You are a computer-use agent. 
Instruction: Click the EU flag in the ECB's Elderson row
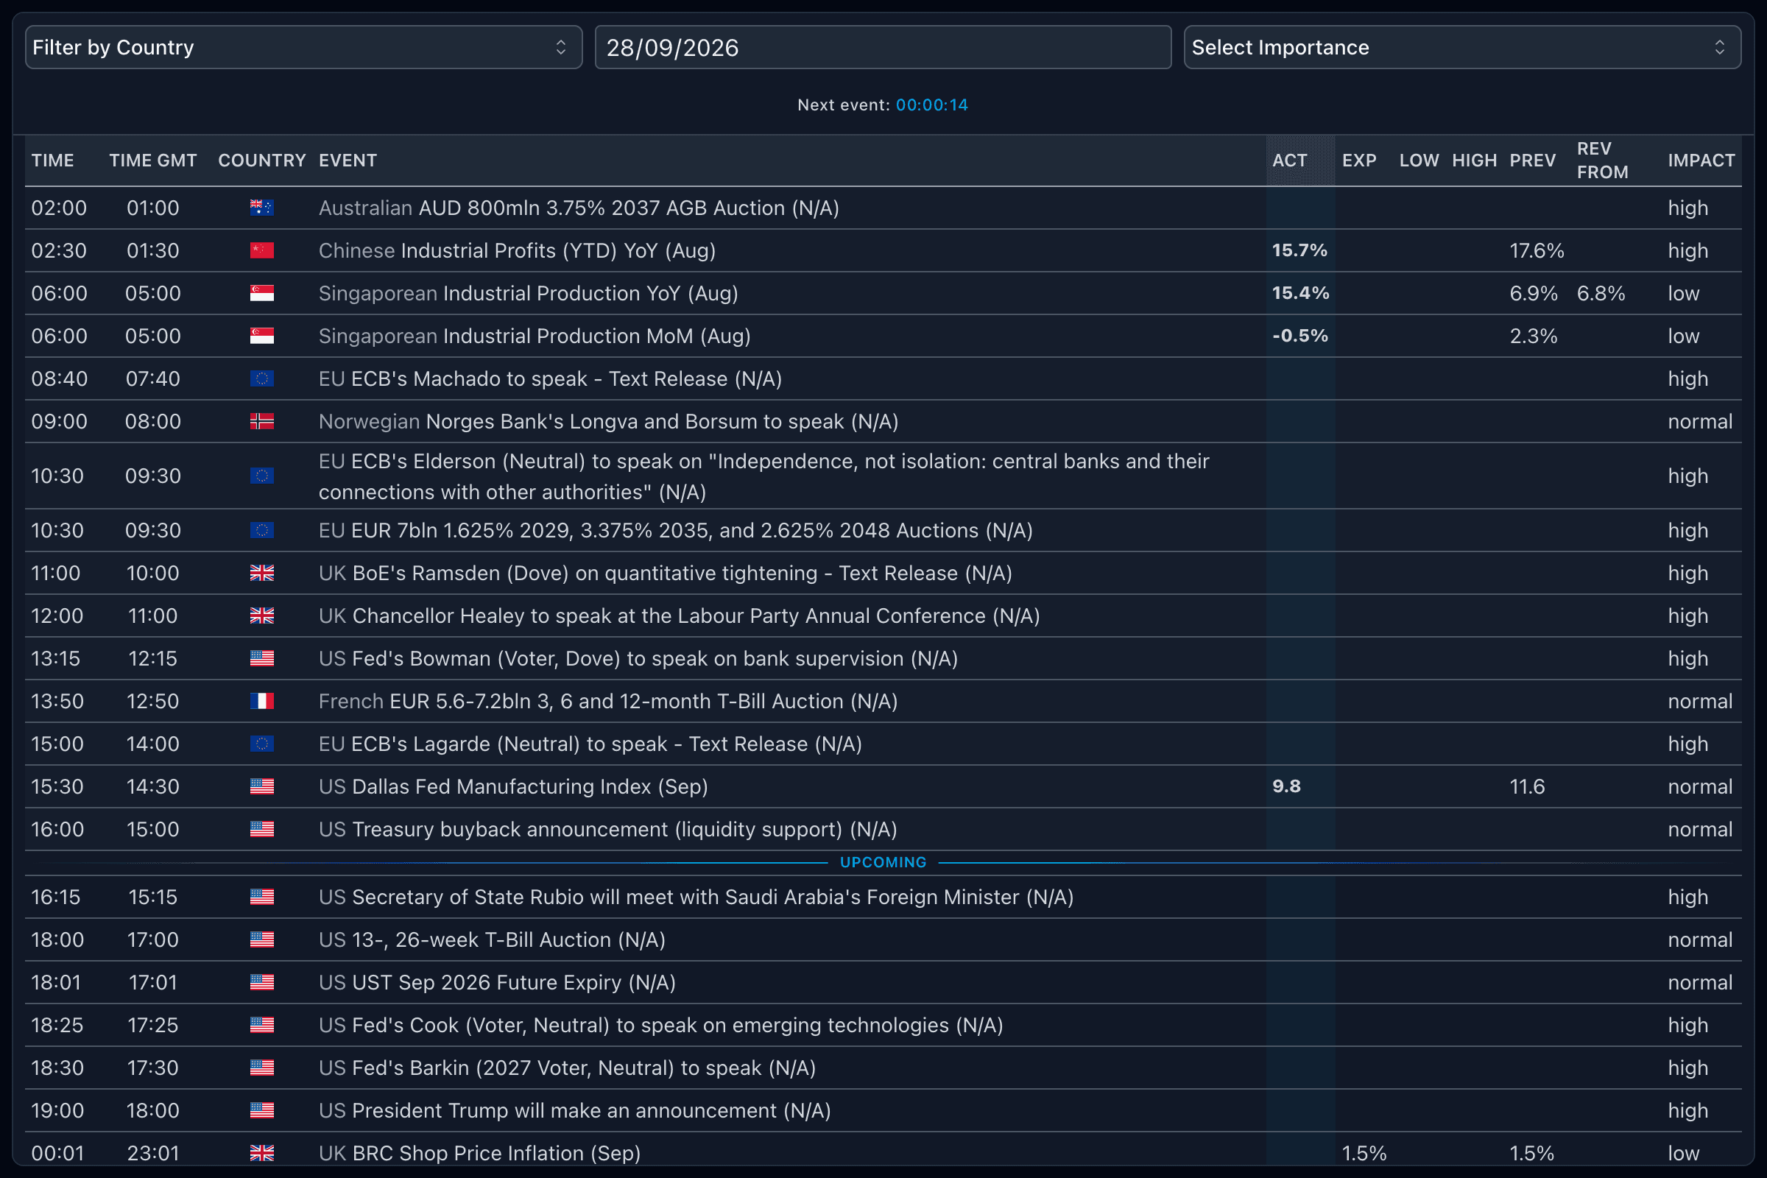[261, 476]
